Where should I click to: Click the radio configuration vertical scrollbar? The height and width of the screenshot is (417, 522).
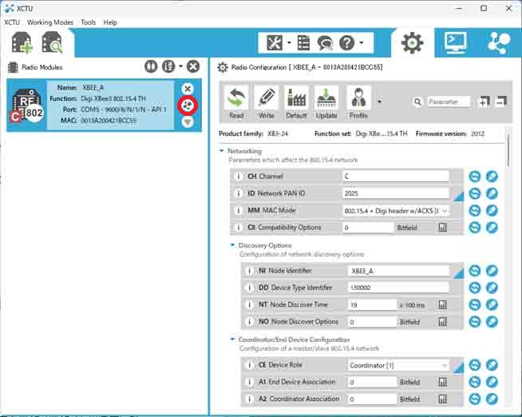508,150
